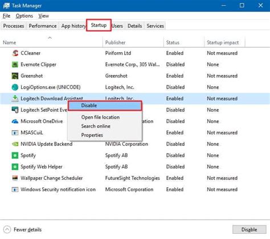
Task: Click publisher FutureSight Technologies
Action: [133, 178]
